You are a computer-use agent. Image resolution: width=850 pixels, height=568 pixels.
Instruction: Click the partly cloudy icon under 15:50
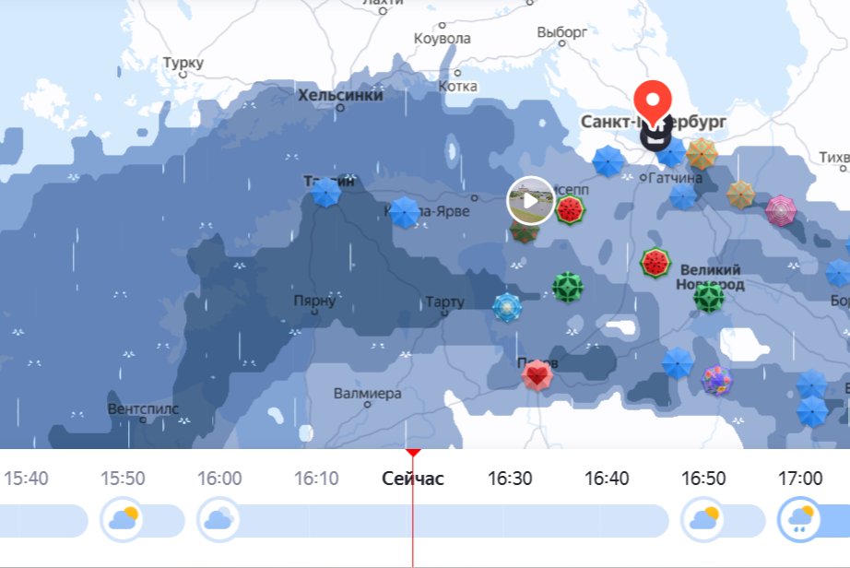(123, 519)
